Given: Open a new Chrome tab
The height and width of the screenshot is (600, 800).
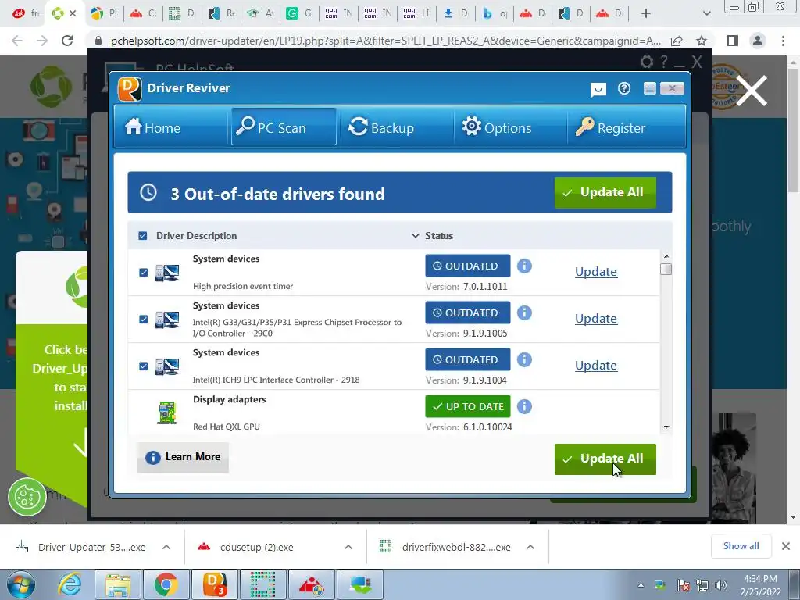Looking at the screenshot, I should (646, 14).
